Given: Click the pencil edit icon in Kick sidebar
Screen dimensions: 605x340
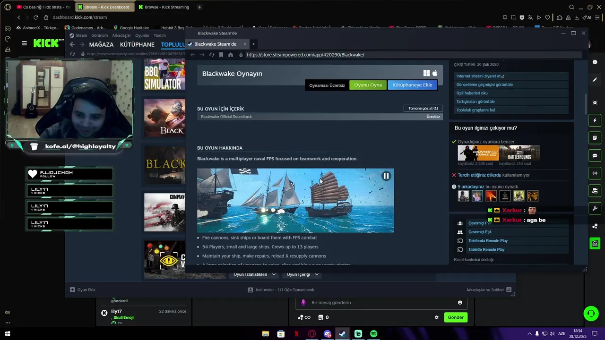Looking at the screenshot, I should point(595,80).
